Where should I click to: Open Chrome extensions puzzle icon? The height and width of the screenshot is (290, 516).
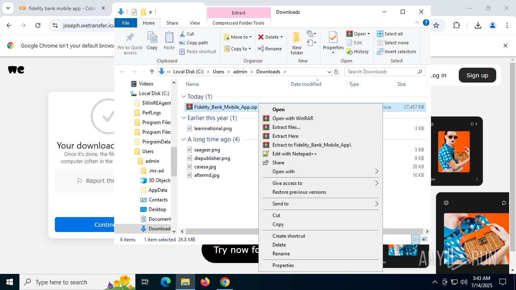click(x=457, y=25)
